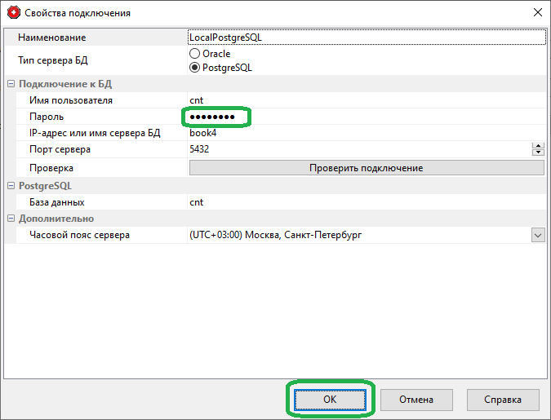Decrease the server port value
The image size is (551, 420).
(x=538, y=153)
